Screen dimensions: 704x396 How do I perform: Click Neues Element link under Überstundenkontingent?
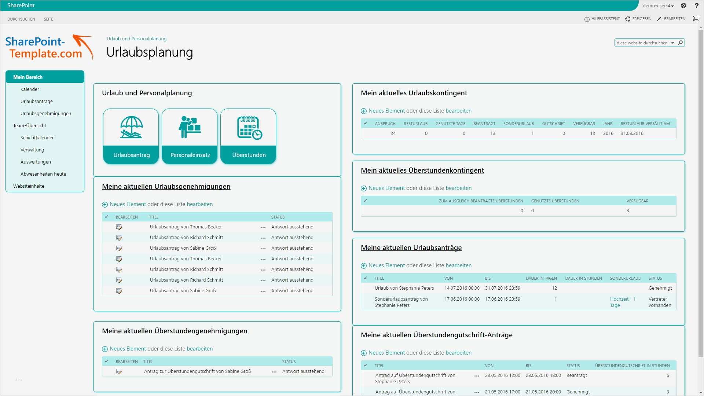(386, 188)
